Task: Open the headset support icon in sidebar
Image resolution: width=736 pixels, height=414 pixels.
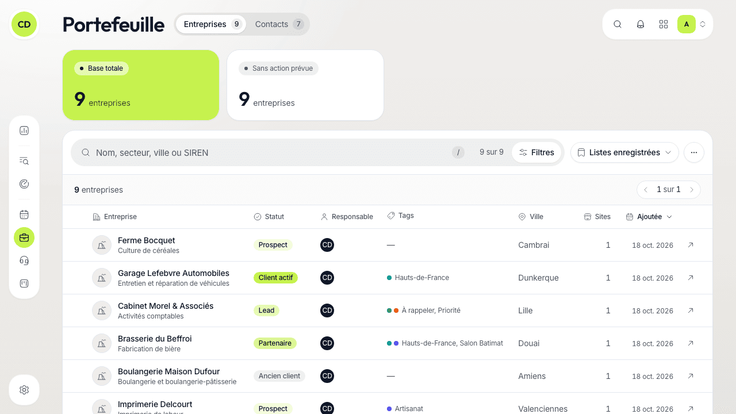Action: 24,260
